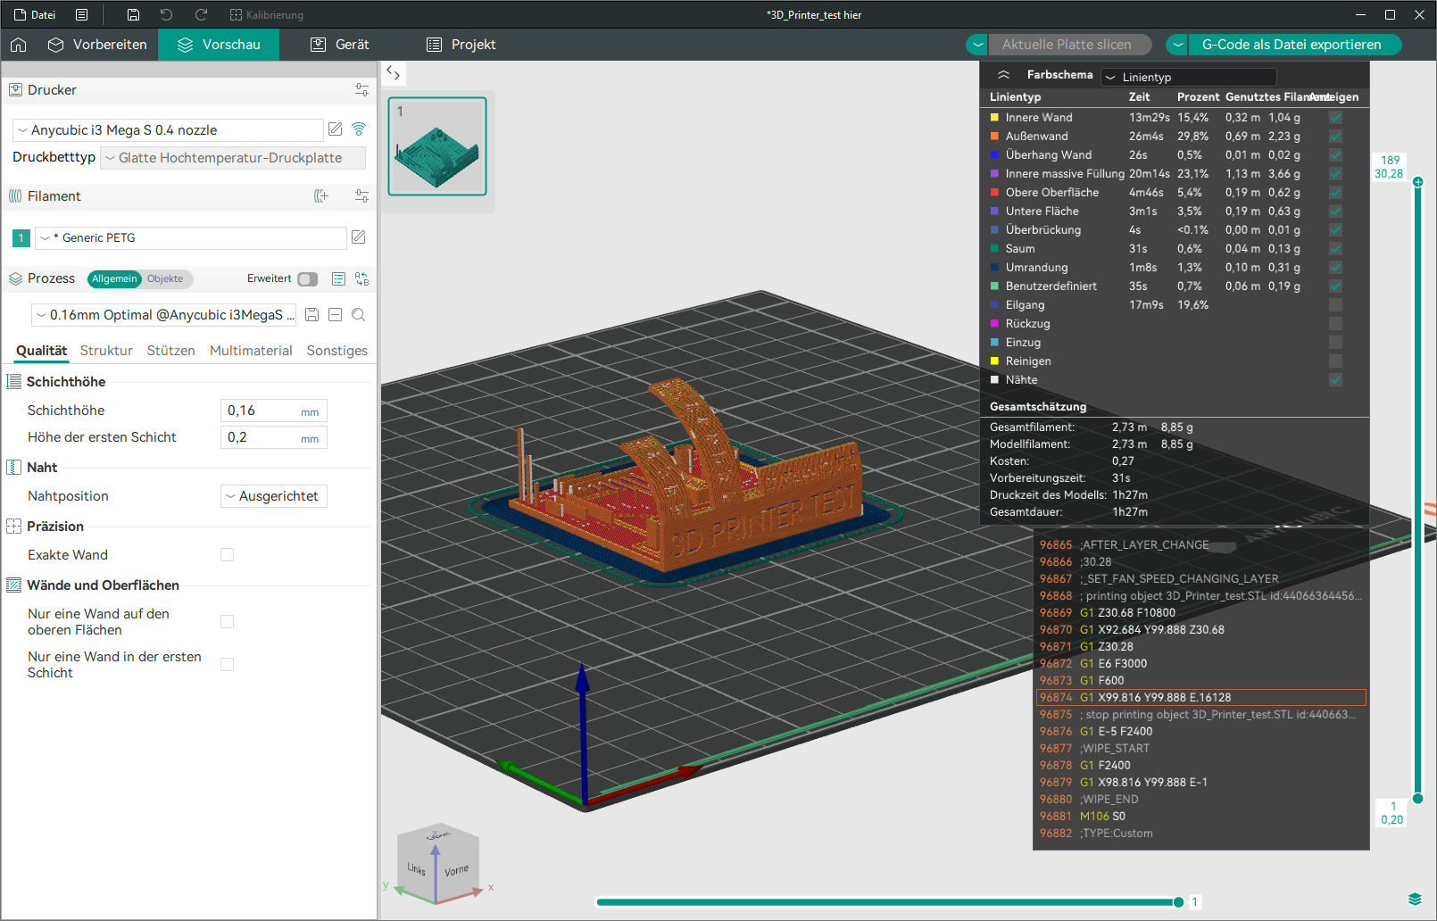This screenshot has height=921, width=1437.
Task: Click G-Code als Datei exportieren button
Action: coord(1291,45)
